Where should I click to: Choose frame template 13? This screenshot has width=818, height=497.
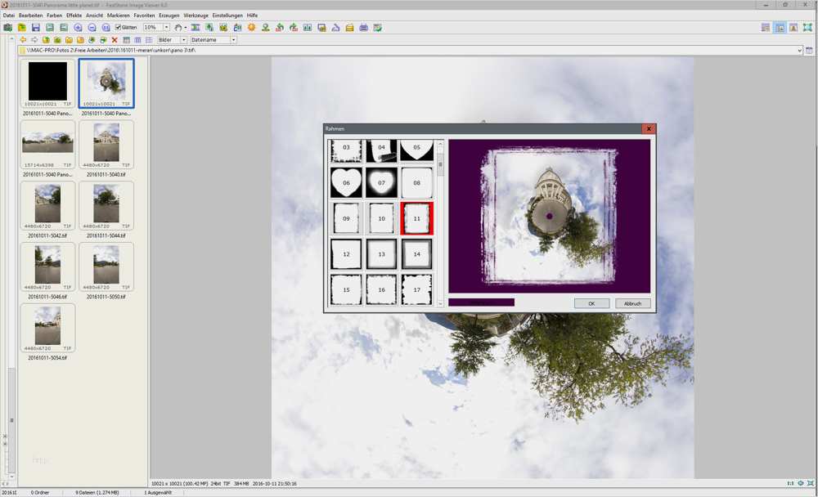381,254
